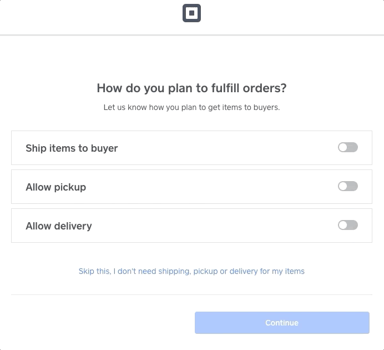Click the white knob of the pickup toggle
The width and height of the screenshot is (384, 350).
pyautogui.click(x=343, y=186)
